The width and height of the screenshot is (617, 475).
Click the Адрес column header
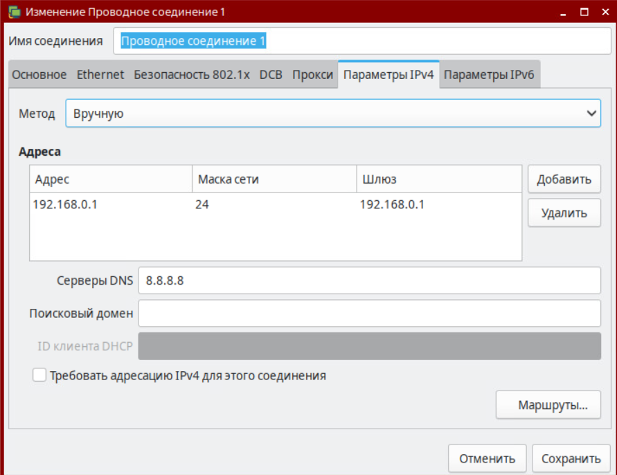(111, 179)
